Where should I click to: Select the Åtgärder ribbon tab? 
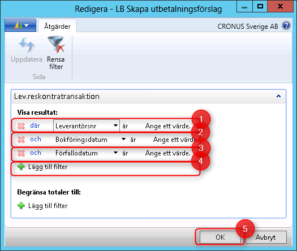click(57, 27)
